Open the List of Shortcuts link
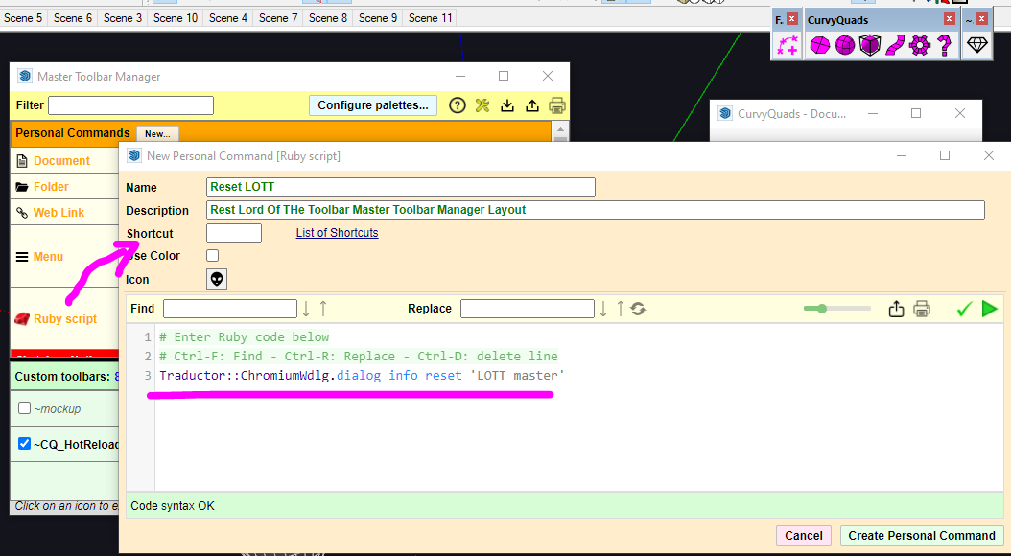This screenshot has width=1011, height=556. (337, 233)
